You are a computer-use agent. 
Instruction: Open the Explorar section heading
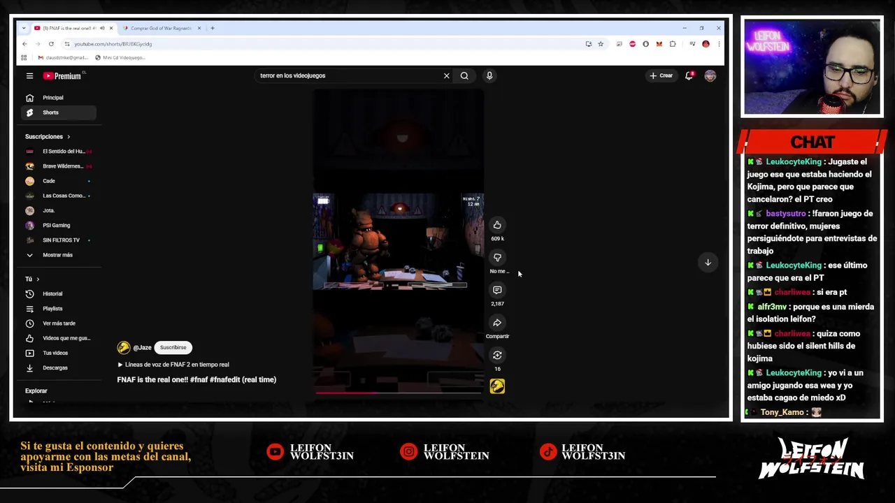pos(36,391)
